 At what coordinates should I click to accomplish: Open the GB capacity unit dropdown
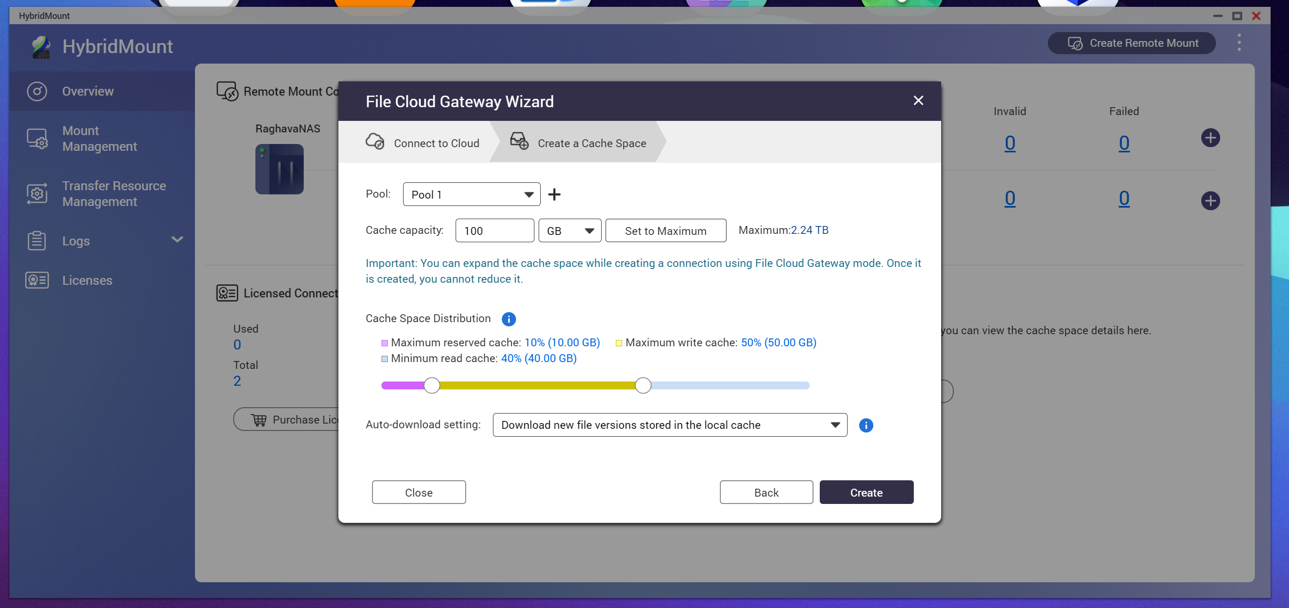570,231
